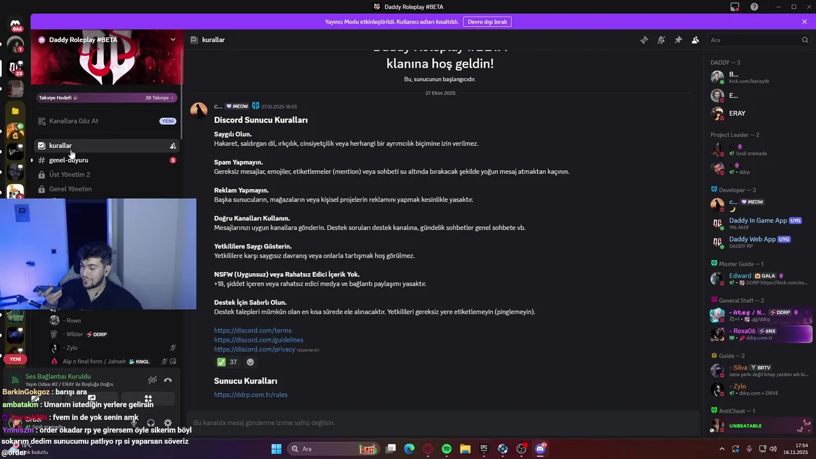
Task: Click the search field labeled Ara in Discord
Action: (759, 40)
